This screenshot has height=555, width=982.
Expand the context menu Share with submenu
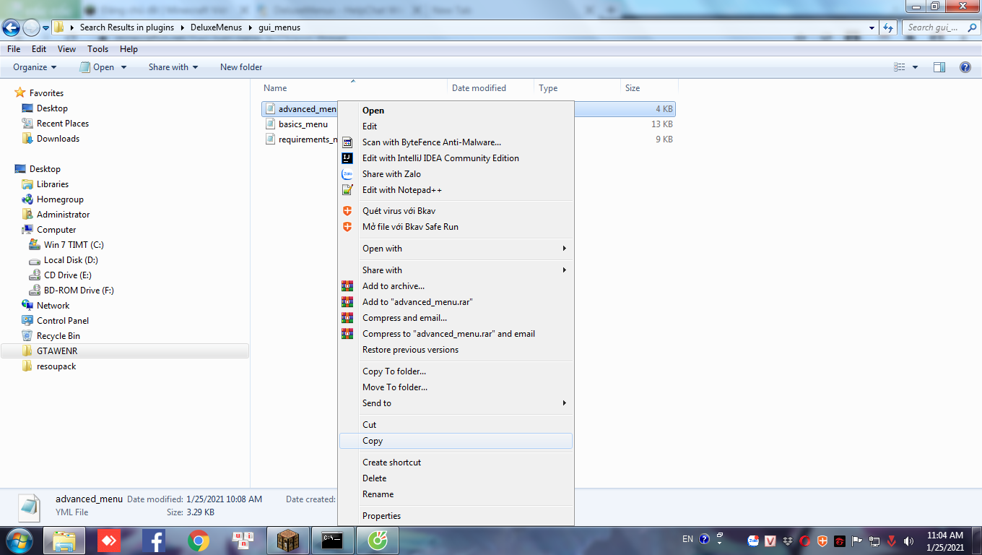coord(456,270)
